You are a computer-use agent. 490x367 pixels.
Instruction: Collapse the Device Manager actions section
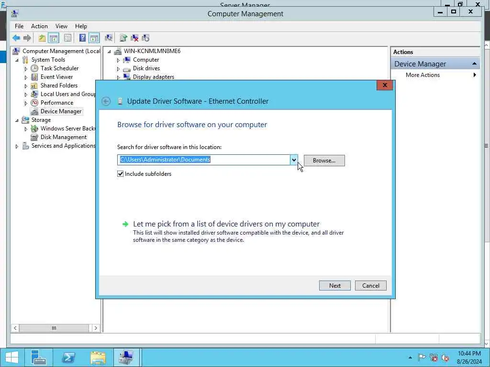pyautogui.click(x=474, y=64)
